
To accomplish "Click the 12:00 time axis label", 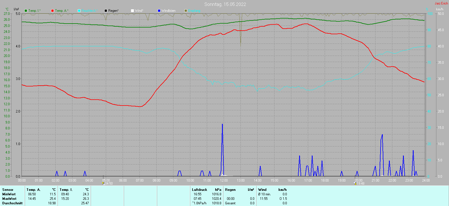I will (x=224, y=180).
